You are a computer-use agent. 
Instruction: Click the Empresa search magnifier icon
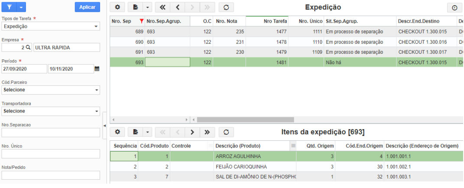point(29,47)
